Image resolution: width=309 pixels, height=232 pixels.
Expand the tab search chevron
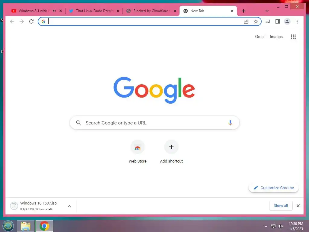pos(267,11)
